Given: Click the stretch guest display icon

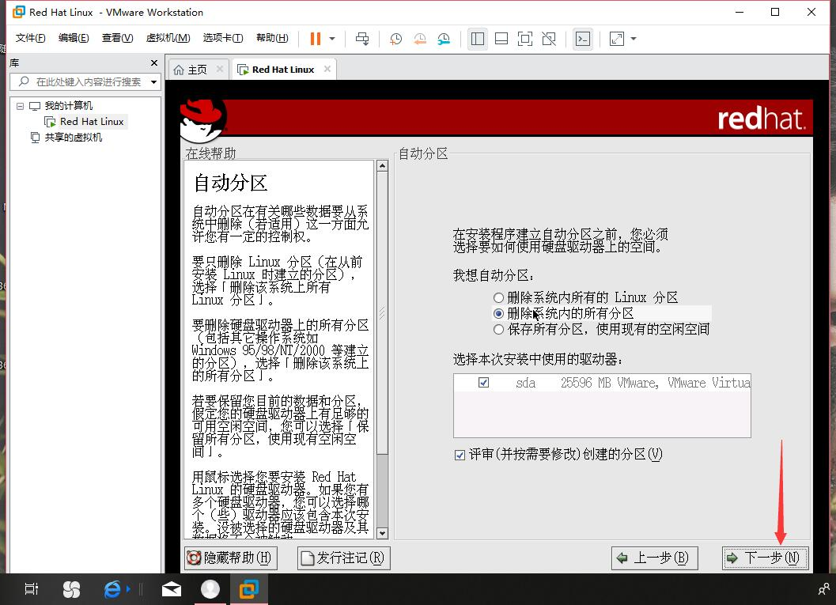Looking at the screenshot, I should 616,39.
